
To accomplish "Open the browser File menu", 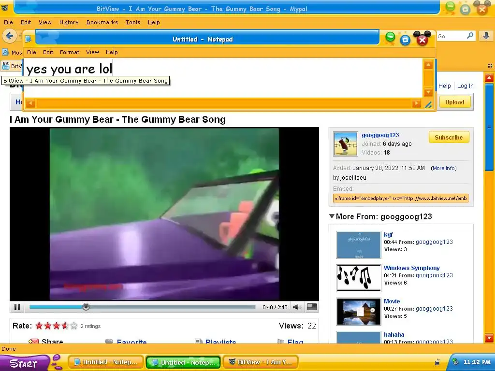I will point(8,22).
